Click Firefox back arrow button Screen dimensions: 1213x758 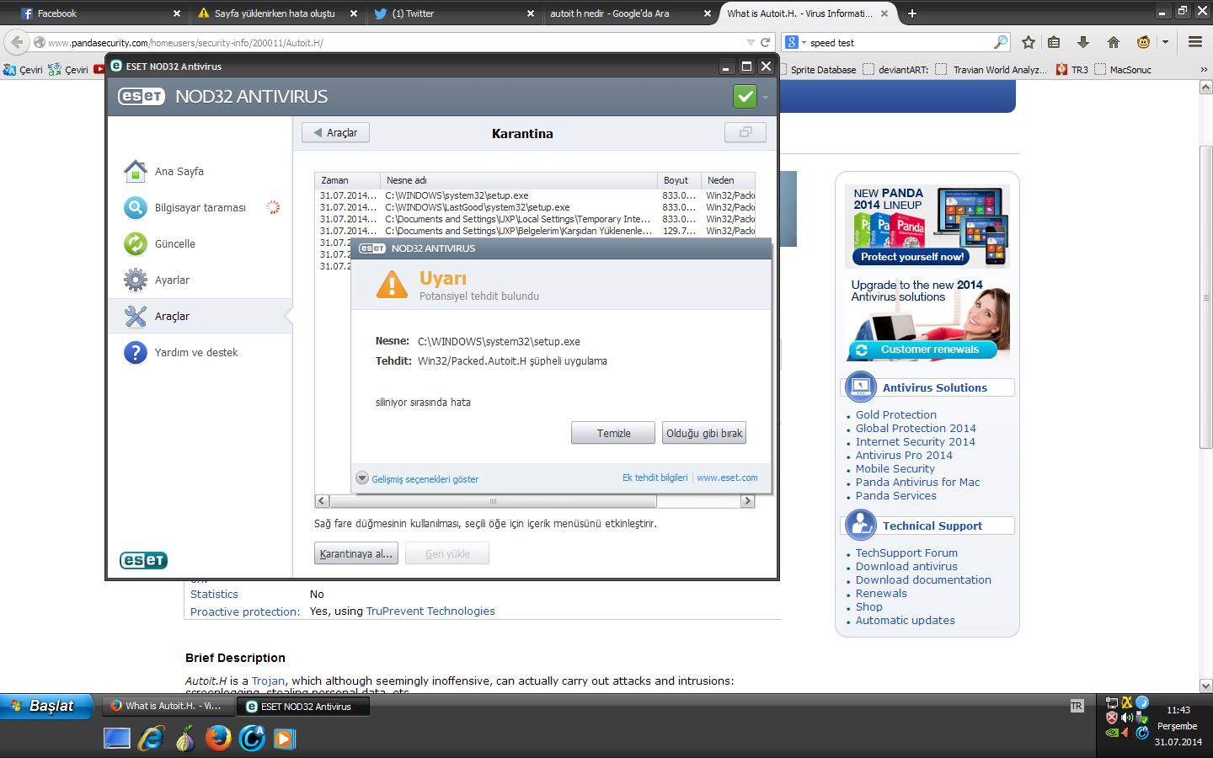pyautogui.click(x=17, y=42)
